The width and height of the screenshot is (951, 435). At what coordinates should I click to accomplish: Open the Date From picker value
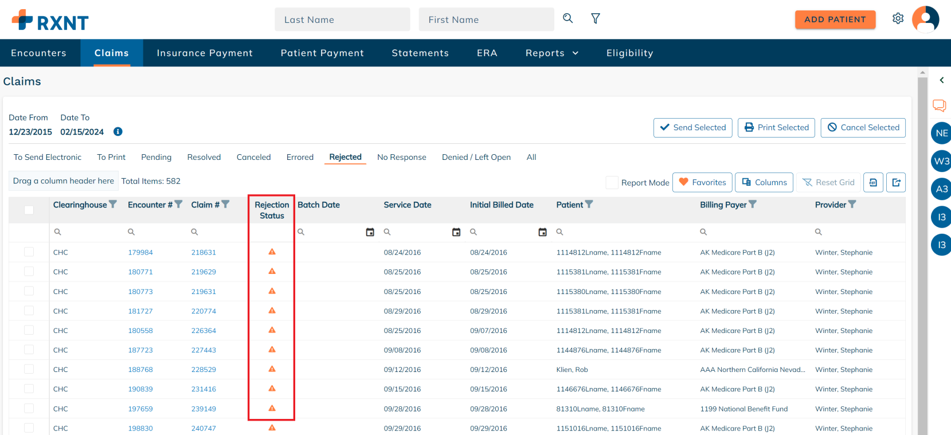pos(30,132)
